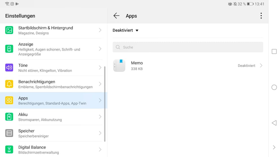Click the yellow Benachrichtigungen bell icon
Viewport: 280px width, 157px height.
(9, 84)
